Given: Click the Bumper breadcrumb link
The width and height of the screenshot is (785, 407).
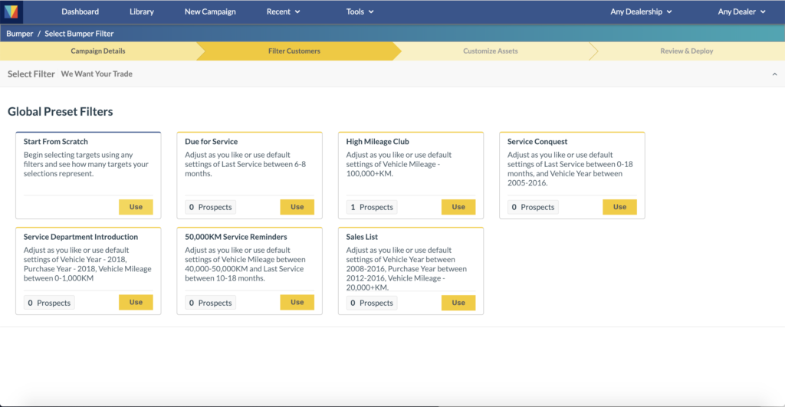Looking at the screenshot, I should [19, 34].
